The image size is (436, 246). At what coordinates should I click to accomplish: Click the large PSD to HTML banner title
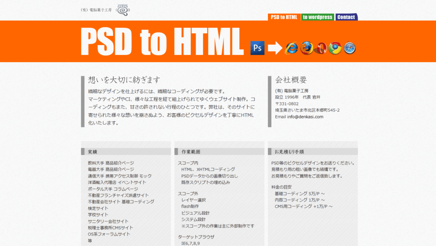click(162, 42)
